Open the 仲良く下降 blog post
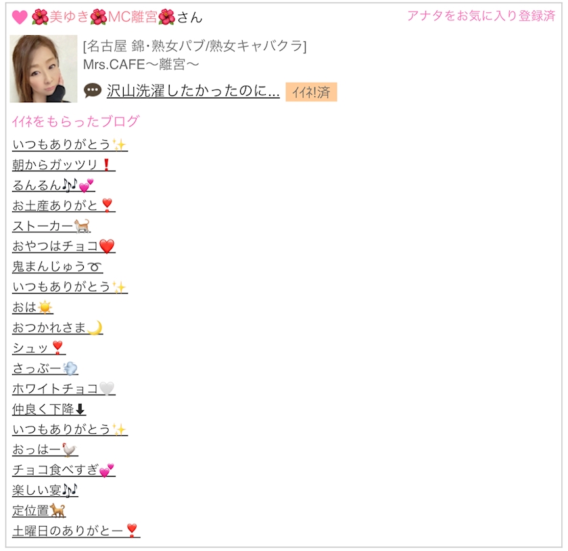The width and height of the screenshot is (568, 551). (x=49, y=409)
